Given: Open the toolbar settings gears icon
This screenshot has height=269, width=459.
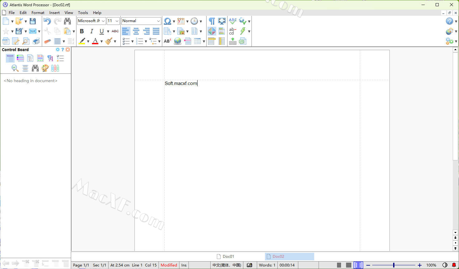Looking at the screenshot, I should (x=449, y=41).
